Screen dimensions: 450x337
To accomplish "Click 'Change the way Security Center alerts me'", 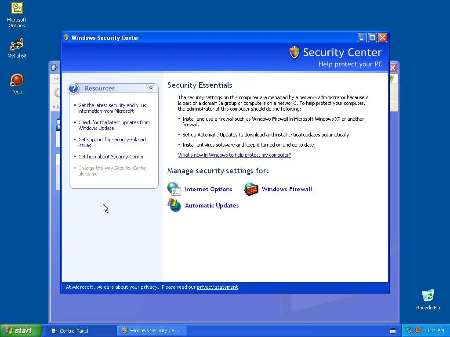I will point(113,171).
